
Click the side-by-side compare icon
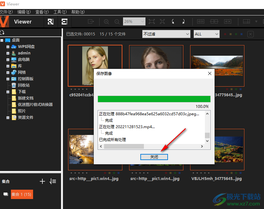(x=214, y=22)
